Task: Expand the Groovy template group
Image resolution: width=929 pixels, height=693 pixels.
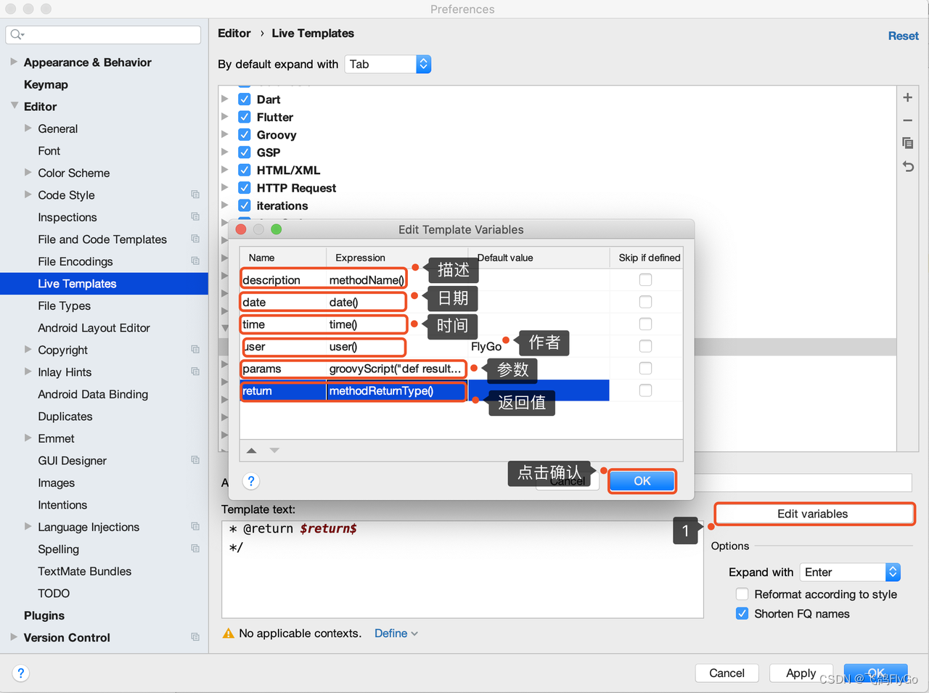Action: tap(225, 134)
